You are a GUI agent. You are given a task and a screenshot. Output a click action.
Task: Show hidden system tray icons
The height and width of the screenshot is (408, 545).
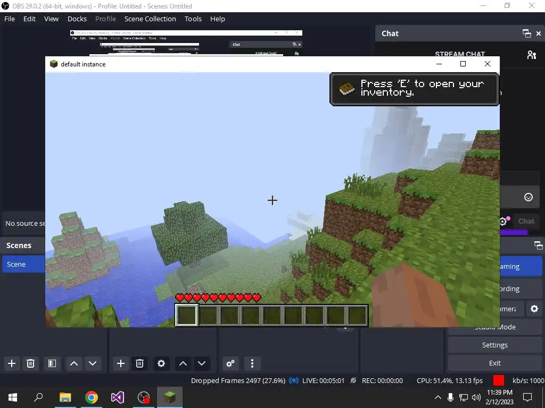click(438, 397)
